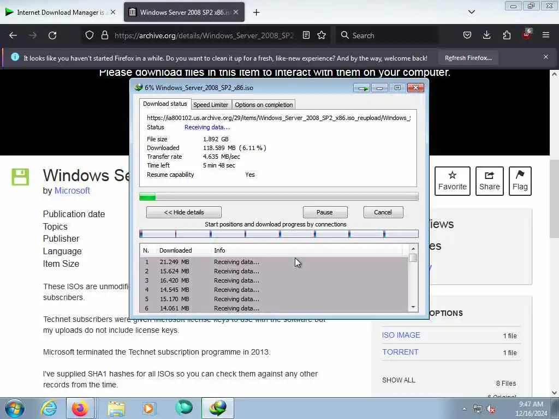This screenshot has height=419, width=559.
Task: Click the connections list scroll down arrow
Action: click(x=413, y=307)
